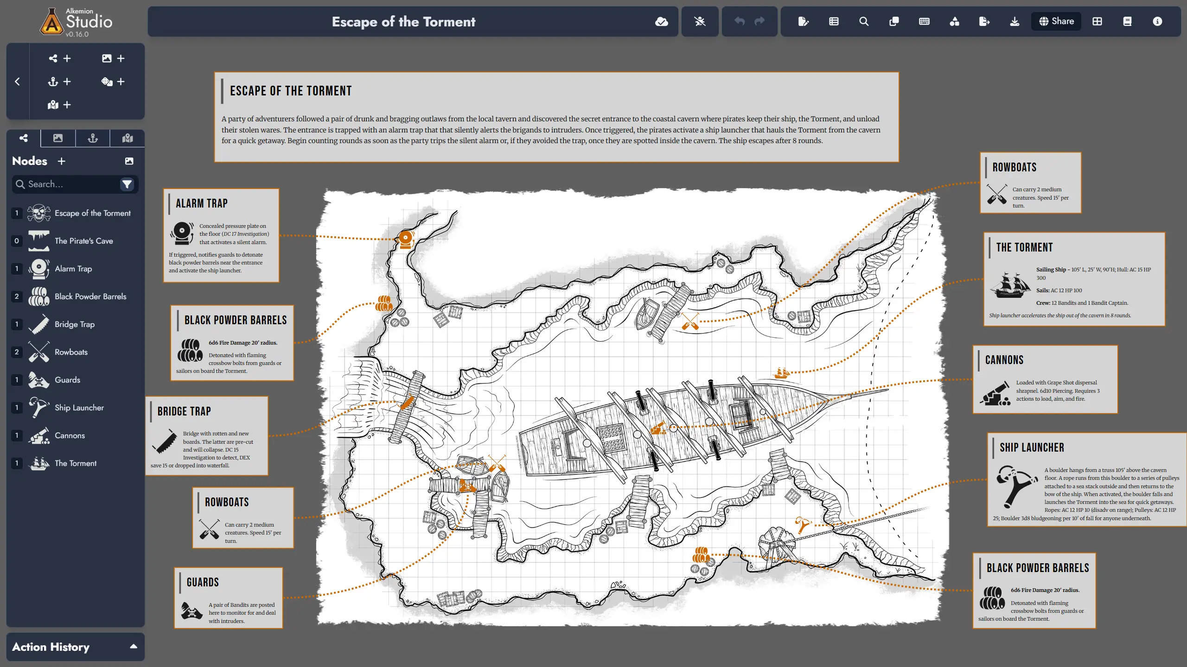Image resolution: width=1187 pixels, height=667 pixels.
Task: Expand the Action History panel
Action: click(134, 647)
